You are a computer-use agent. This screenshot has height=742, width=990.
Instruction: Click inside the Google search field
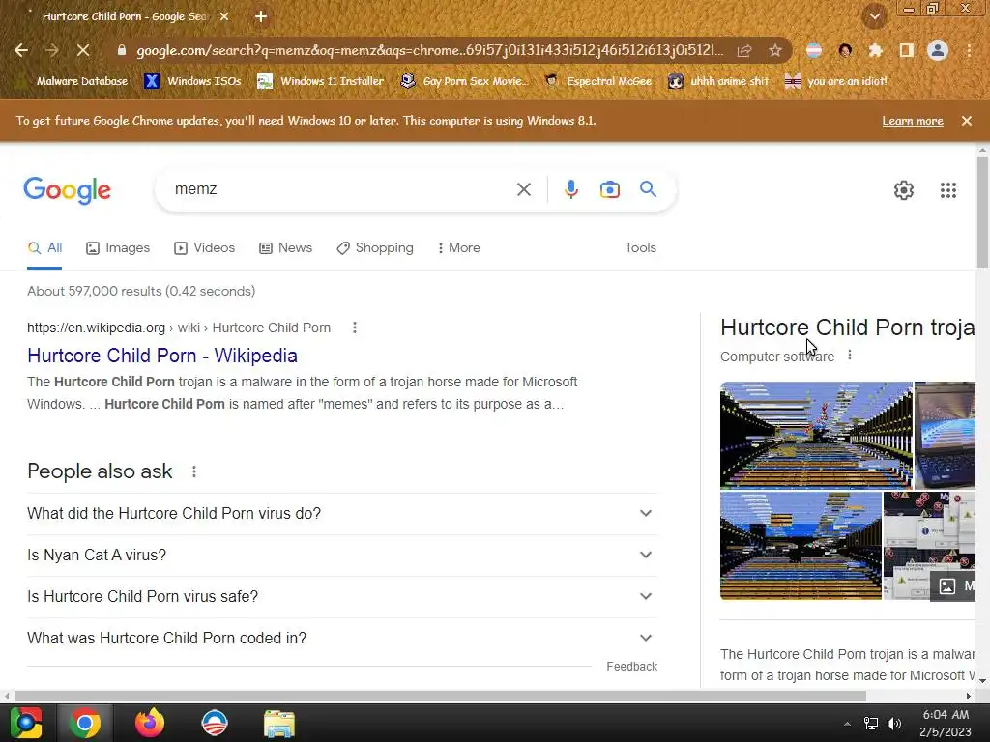[x=341, y=189]
